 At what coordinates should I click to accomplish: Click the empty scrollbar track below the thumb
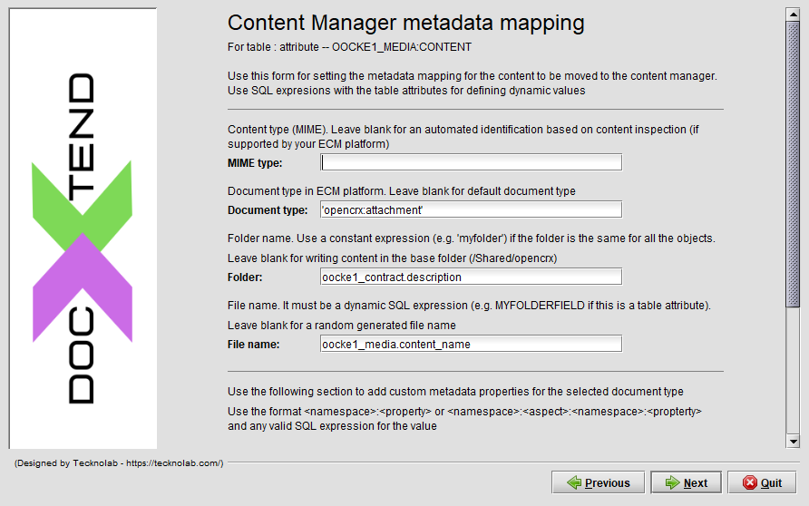[x=793, y=371]
